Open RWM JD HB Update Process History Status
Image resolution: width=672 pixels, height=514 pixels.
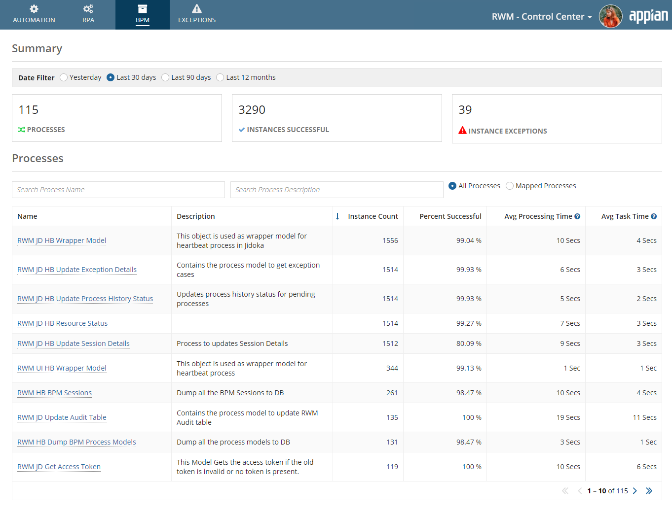[x=85, y=299]
